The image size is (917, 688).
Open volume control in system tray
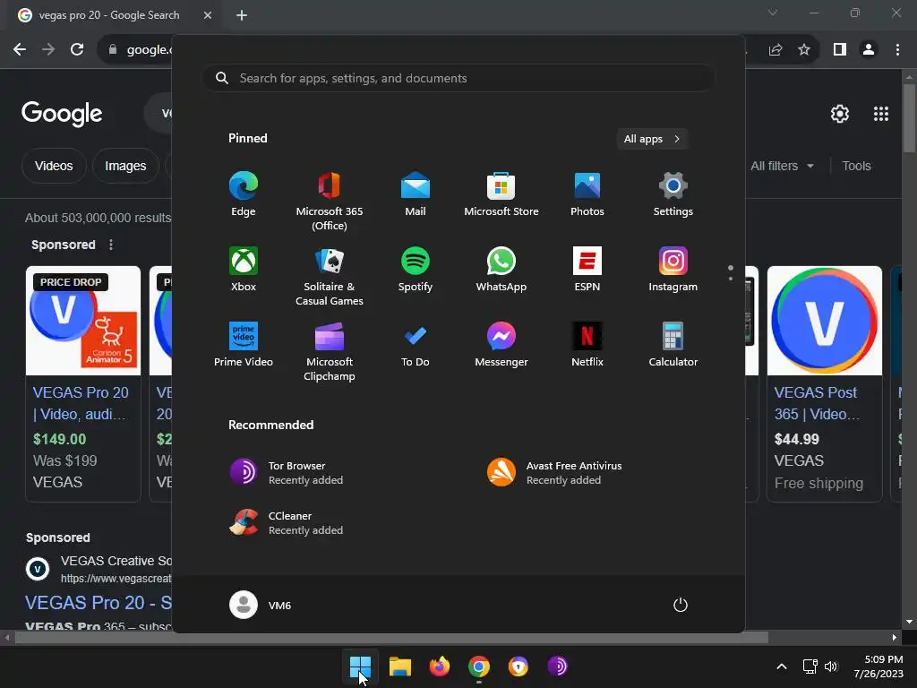[x=831, y=666]
